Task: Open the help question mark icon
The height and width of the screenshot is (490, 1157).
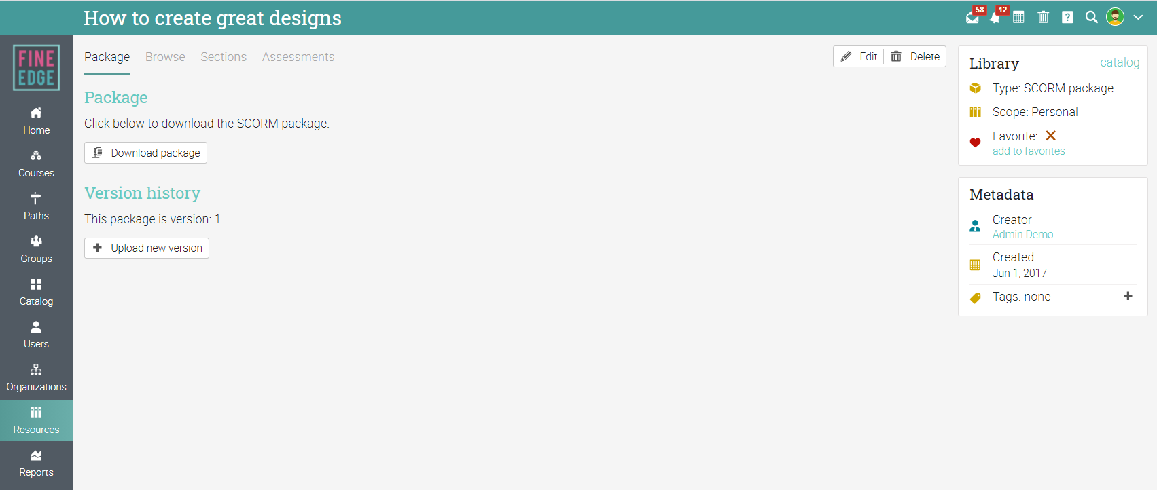Action: (1067, 18)
